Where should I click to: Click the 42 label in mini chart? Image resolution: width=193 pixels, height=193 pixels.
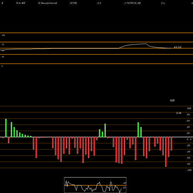tap(124, 183)
